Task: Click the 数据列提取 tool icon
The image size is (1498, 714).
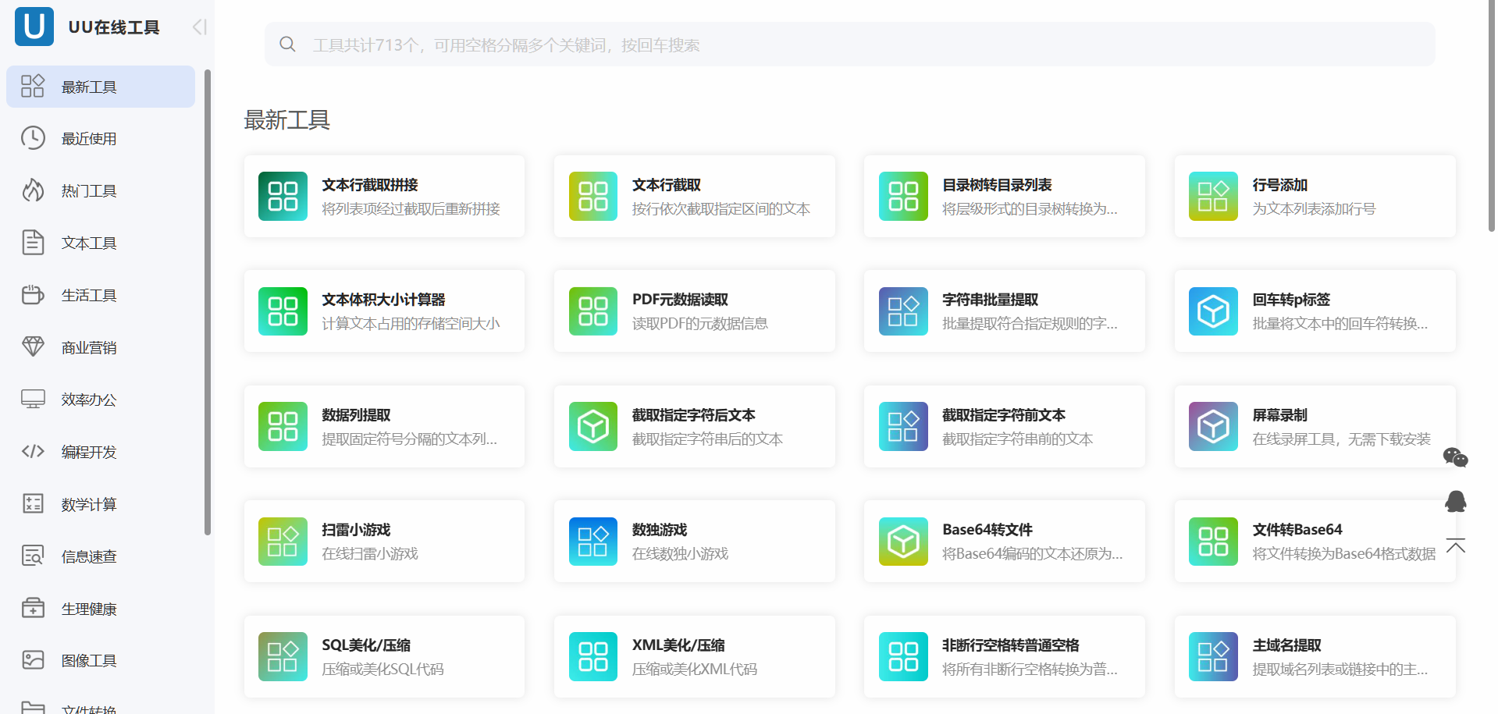Action: (x=283, y=427)
